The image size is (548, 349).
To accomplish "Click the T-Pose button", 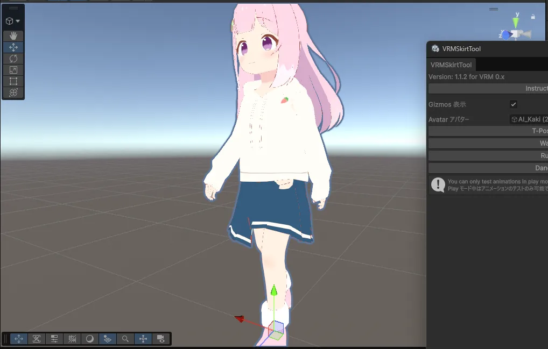I will 488,131.
